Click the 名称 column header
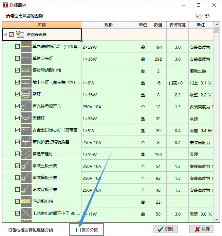The height and width of the screenshot is (236, 222). (x=42, y=25)
